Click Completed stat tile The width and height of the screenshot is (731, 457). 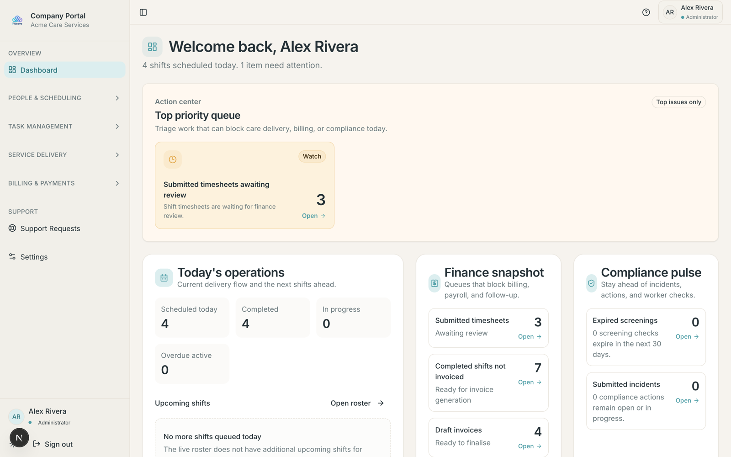(x=273, y=317)
